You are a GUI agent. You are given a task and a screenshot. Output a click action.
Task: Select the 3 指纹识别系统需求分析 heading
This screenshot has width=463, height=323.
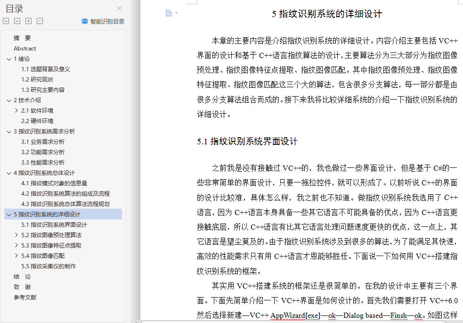tap(44, 131)
